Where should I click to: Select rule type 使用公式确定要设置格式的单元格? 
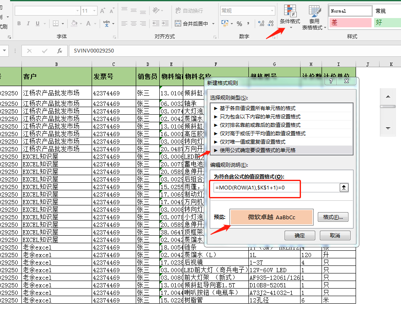click(281, 150)
